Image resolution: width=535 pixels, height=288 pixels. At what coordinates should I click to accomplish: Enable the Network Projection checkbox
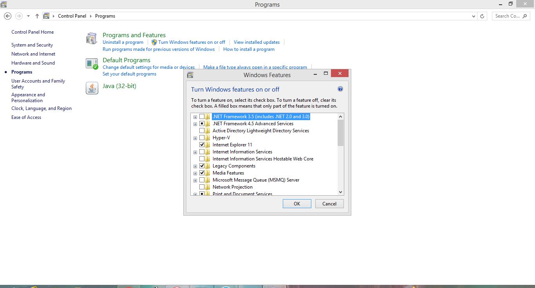pos(202,187)
